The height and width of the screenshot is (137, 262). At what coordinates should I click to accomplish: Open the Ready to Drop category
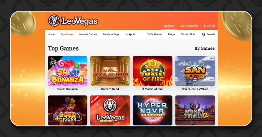pos(111,34)
